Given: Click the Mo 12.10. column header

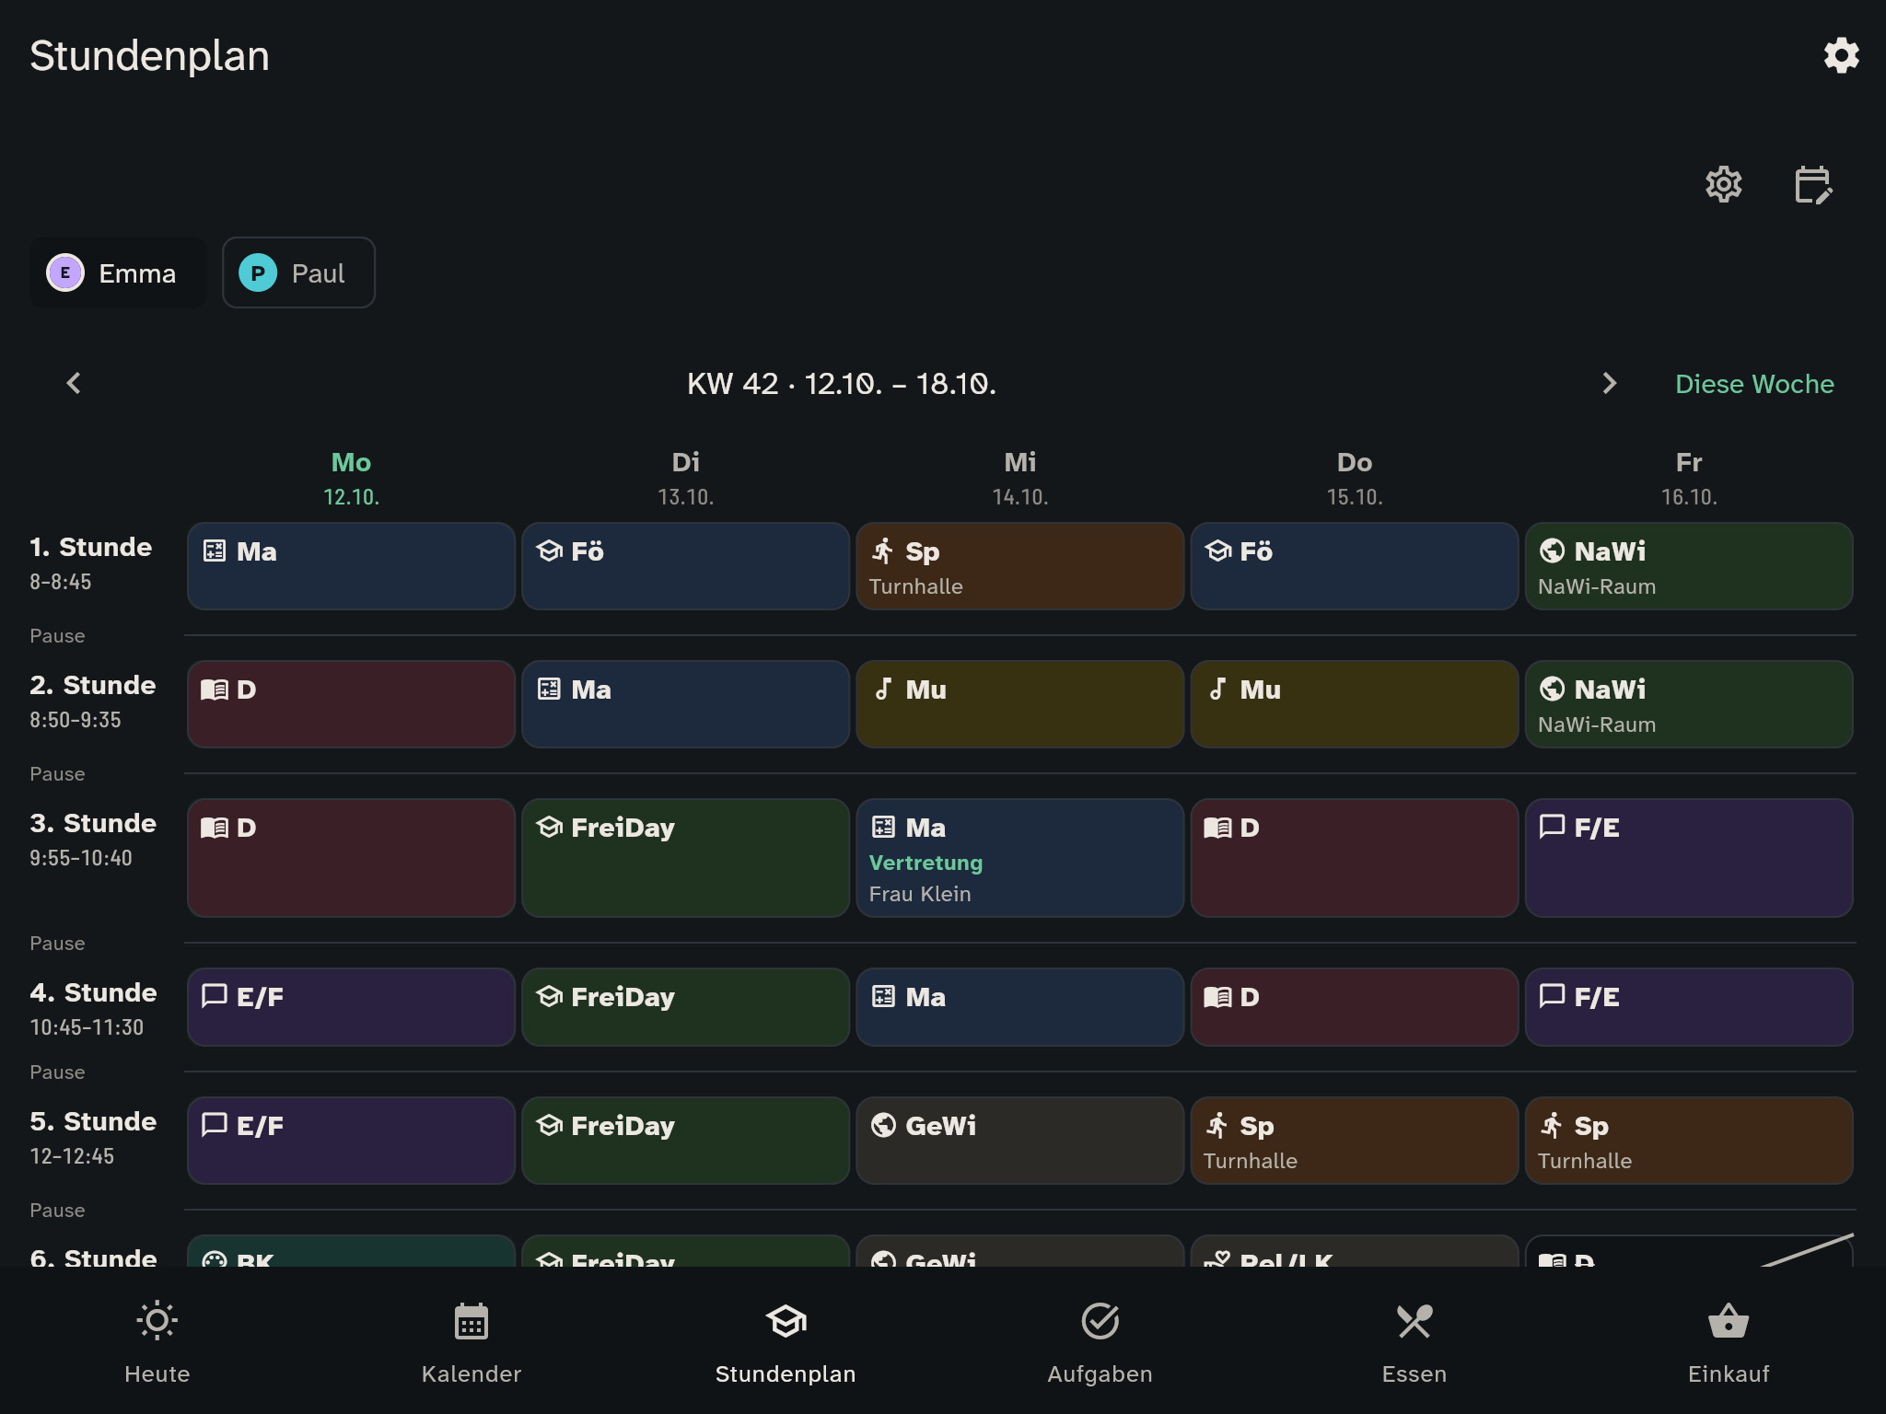Looking at the screenshot, I should pos(351,479).
